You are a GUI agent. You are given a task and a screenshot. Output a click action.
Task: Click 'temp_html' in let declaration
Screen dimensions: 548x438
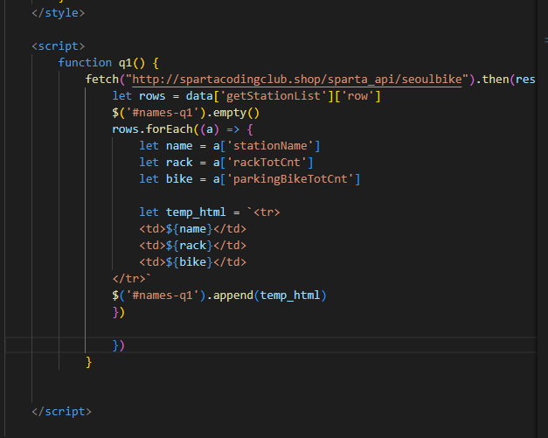tap(196, 212)
